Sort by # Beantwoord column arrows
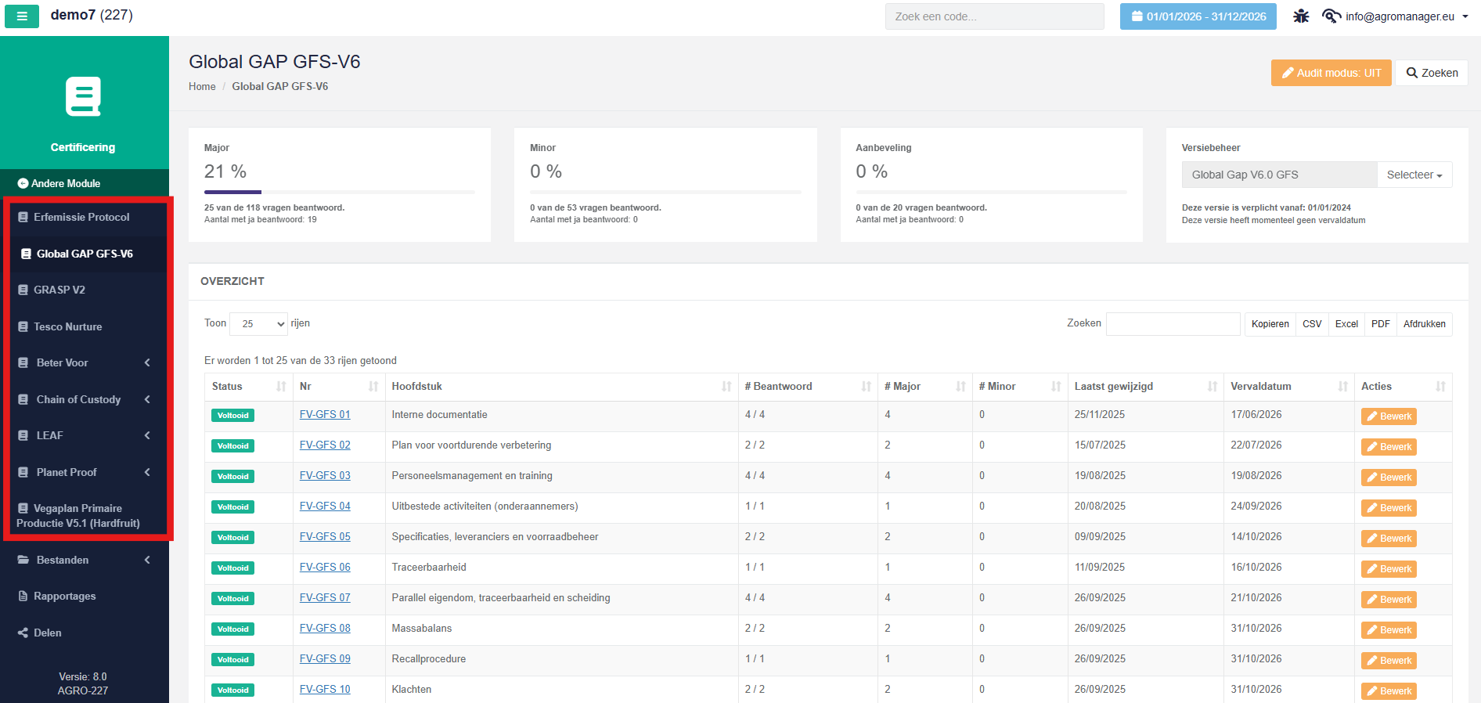The image size is (1481, 703). click(867, 387)
